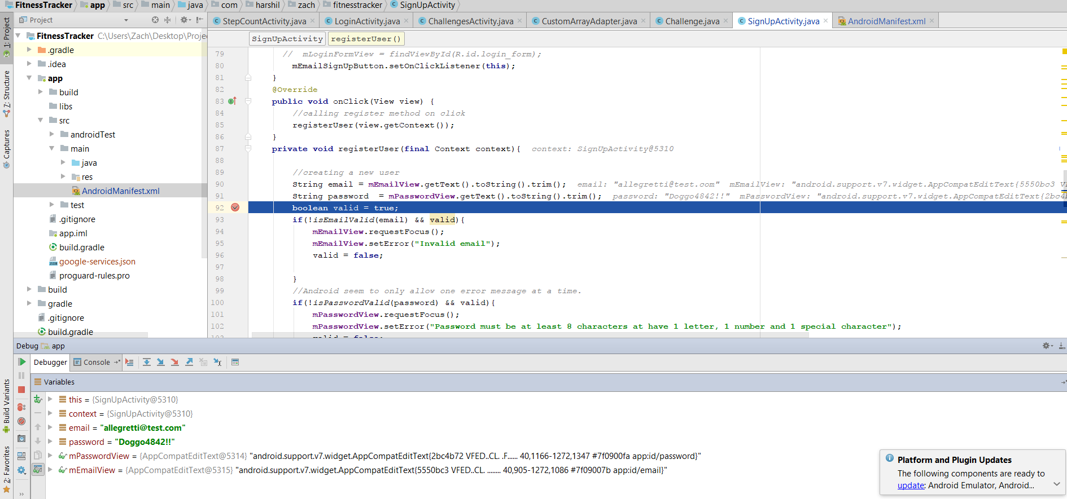Close the StepCountActivity.java tab
Screen dimensions: 1067x499
313,21
